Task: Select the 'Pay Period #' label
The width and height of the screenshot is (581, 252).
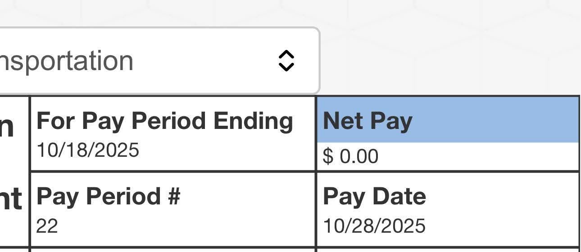Action: [x=108, y=196]
